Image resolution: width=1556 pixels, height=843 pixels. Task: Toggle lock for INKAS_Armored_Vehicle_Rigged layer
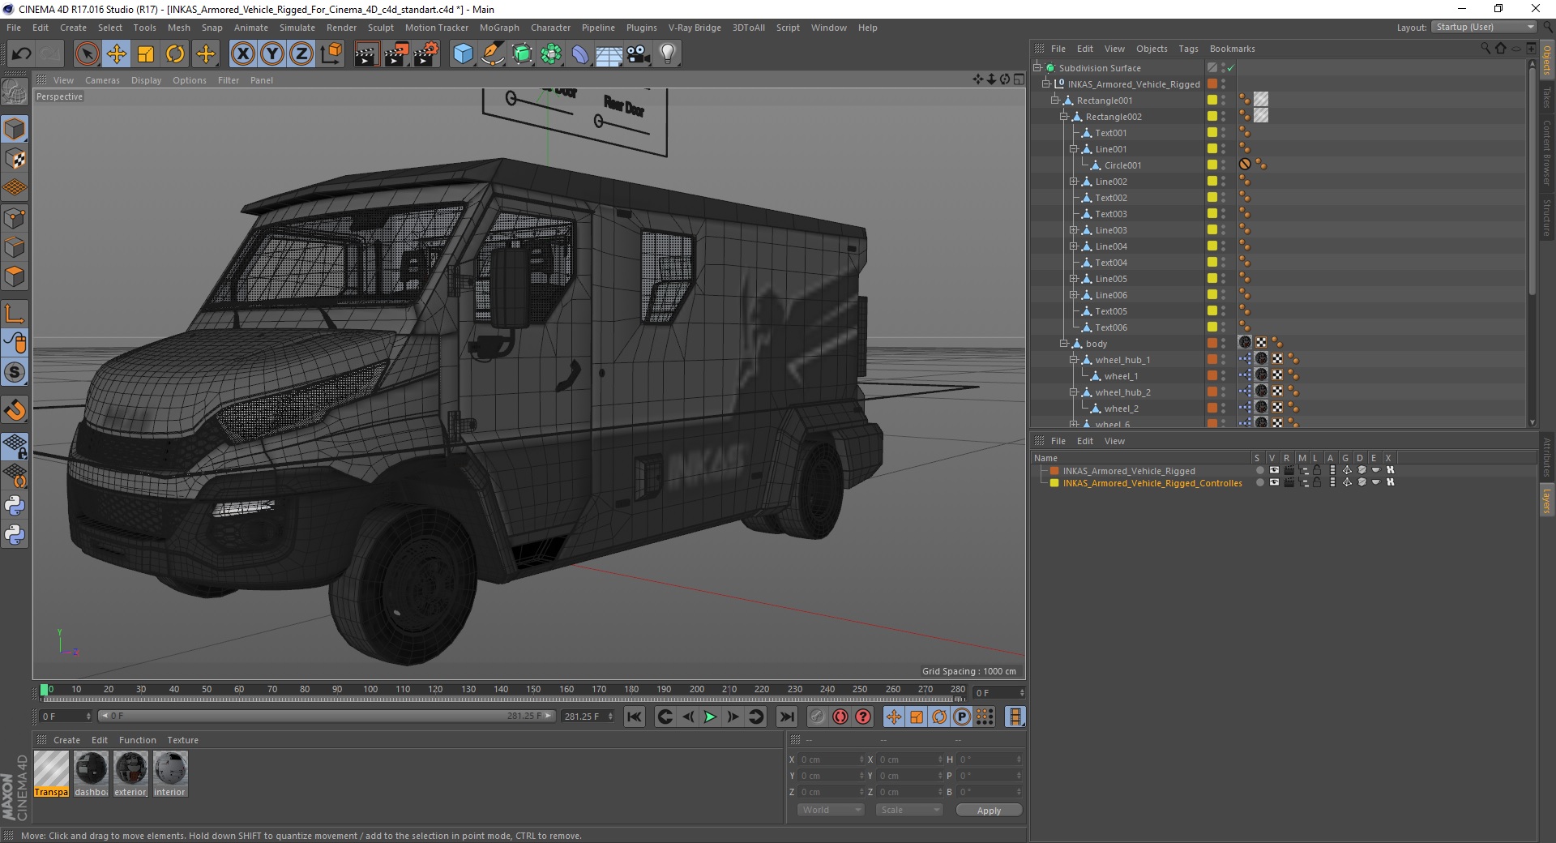pos(1317,470)
